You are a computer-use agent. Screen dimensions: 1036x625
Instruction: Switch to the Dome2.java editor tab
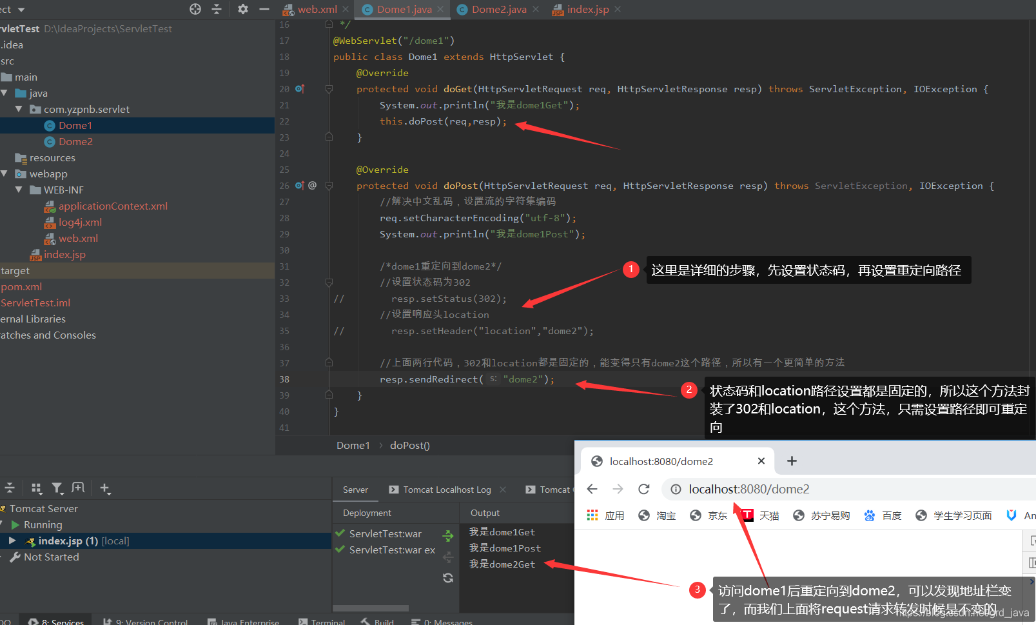click(x=498, y=10)
